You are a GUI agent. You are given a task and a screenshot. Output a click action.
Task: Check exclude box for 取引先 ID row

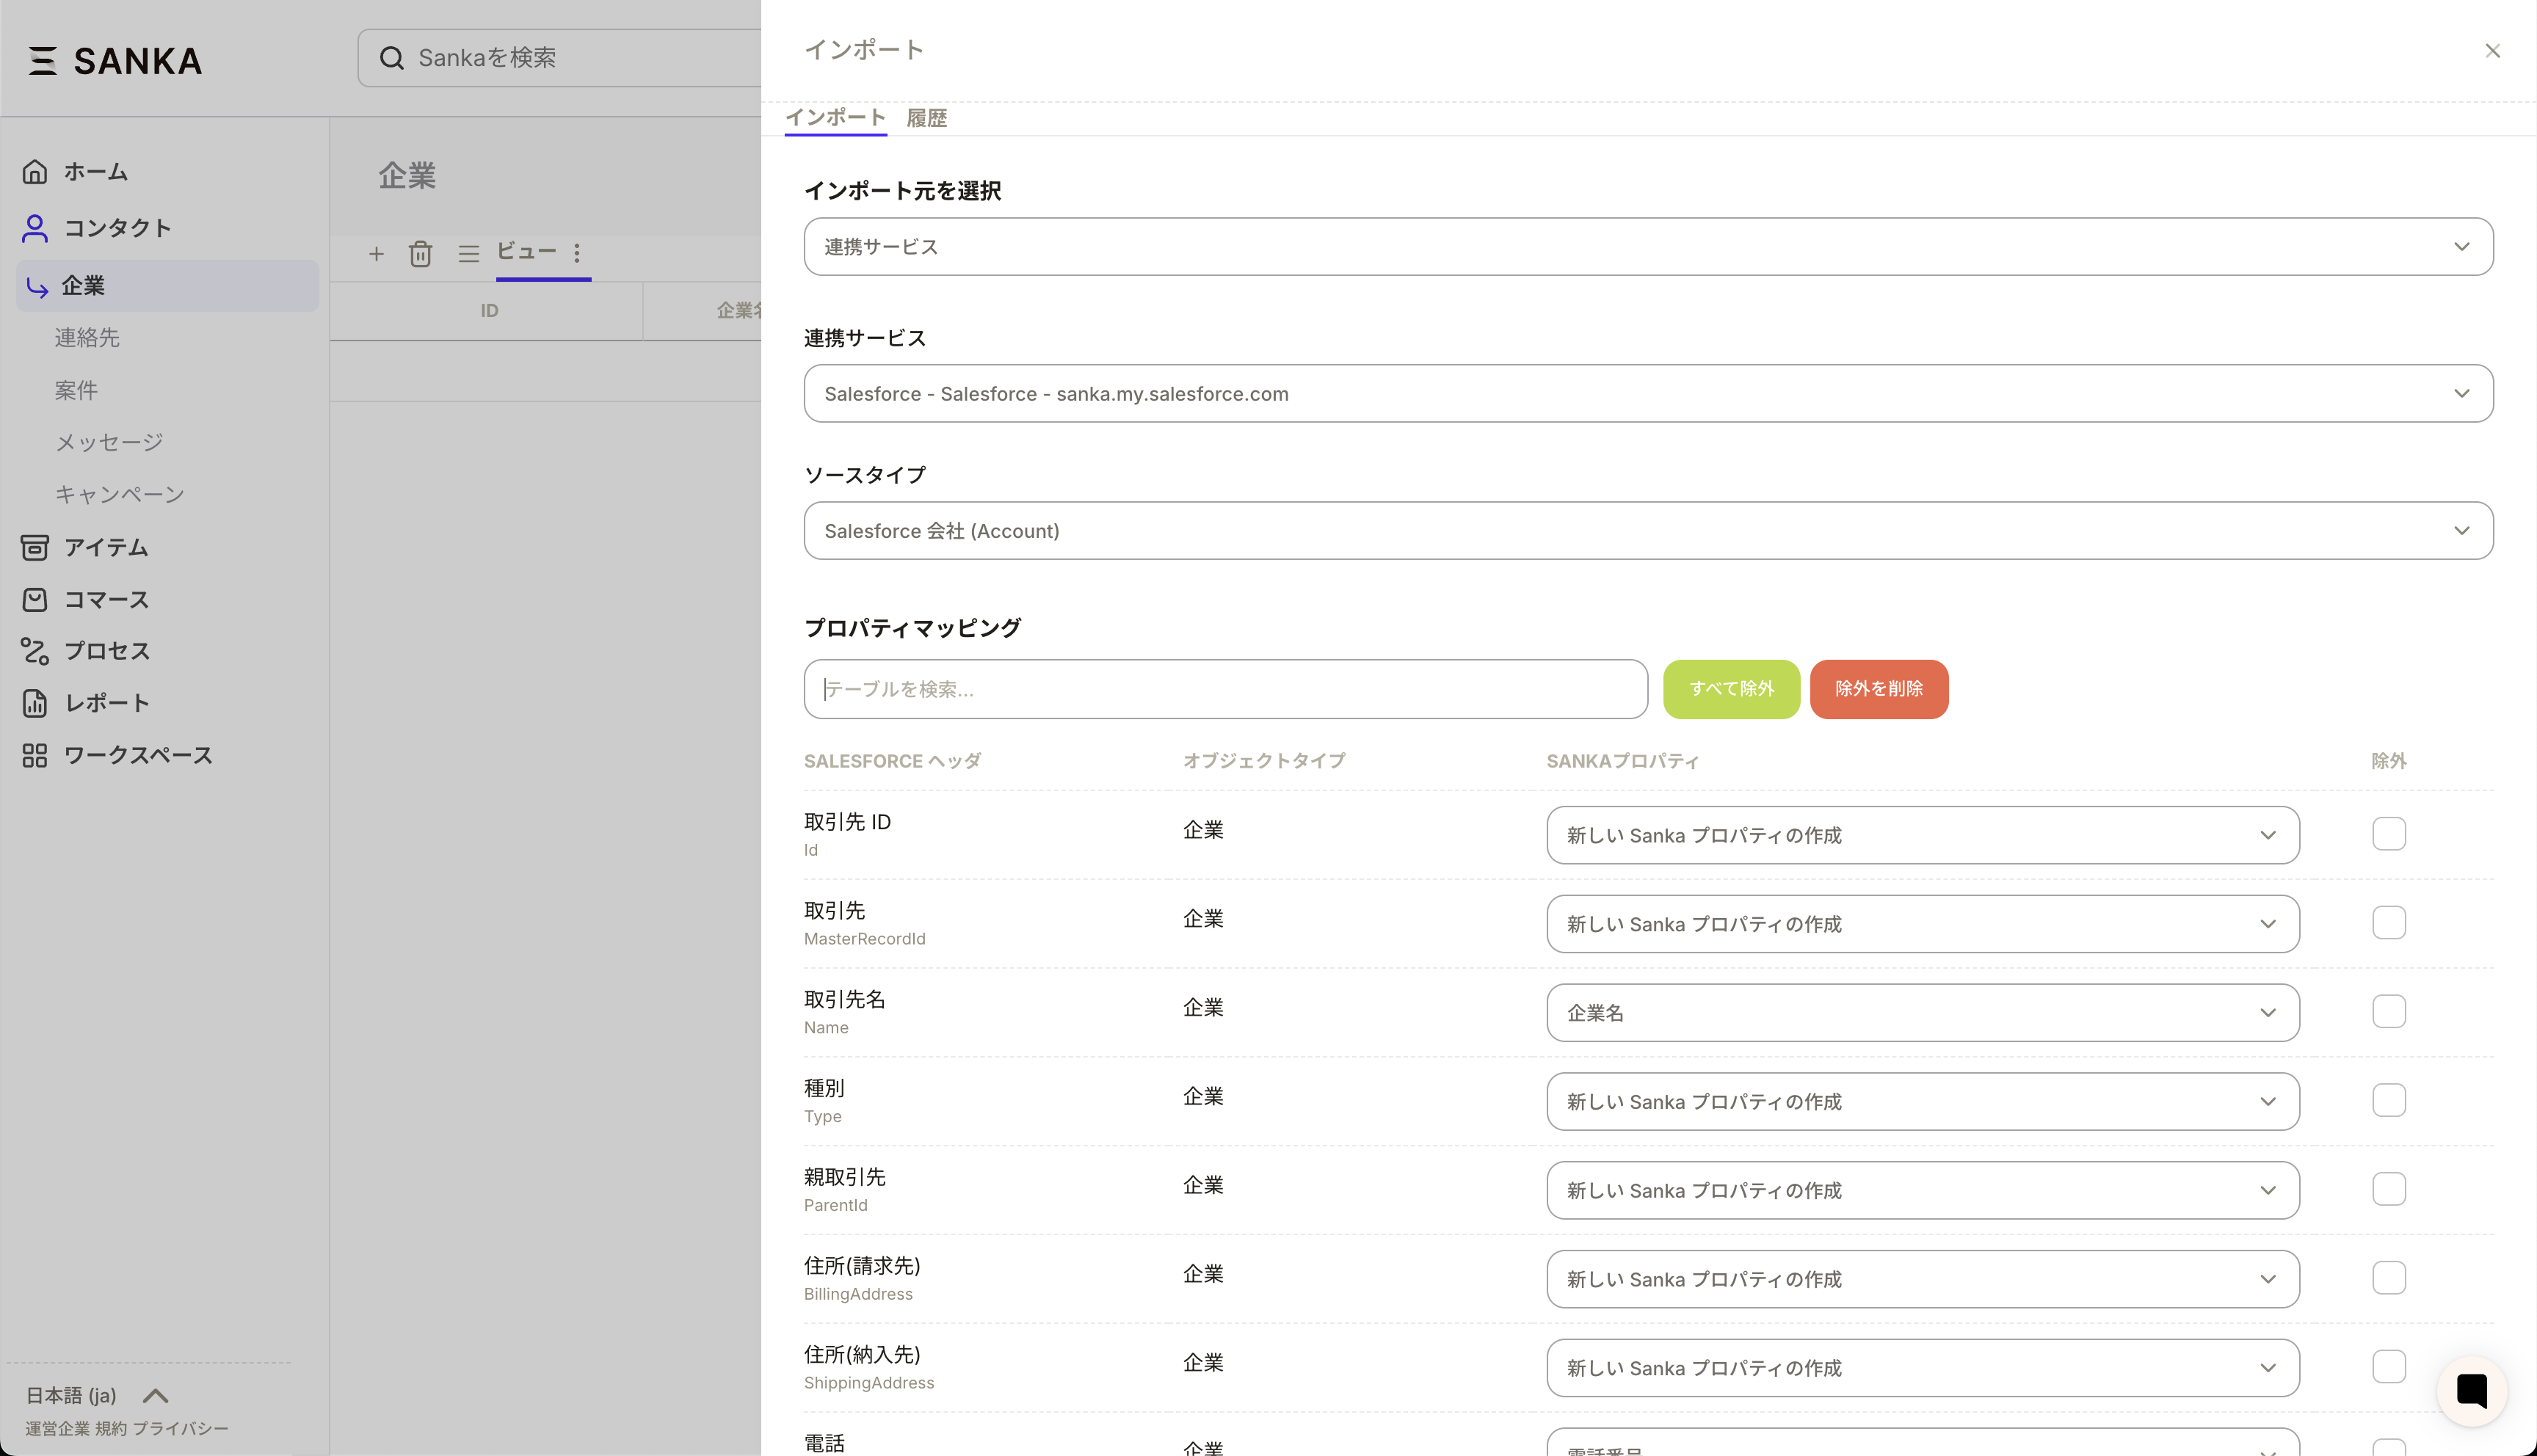click(x=2388, y=833)
